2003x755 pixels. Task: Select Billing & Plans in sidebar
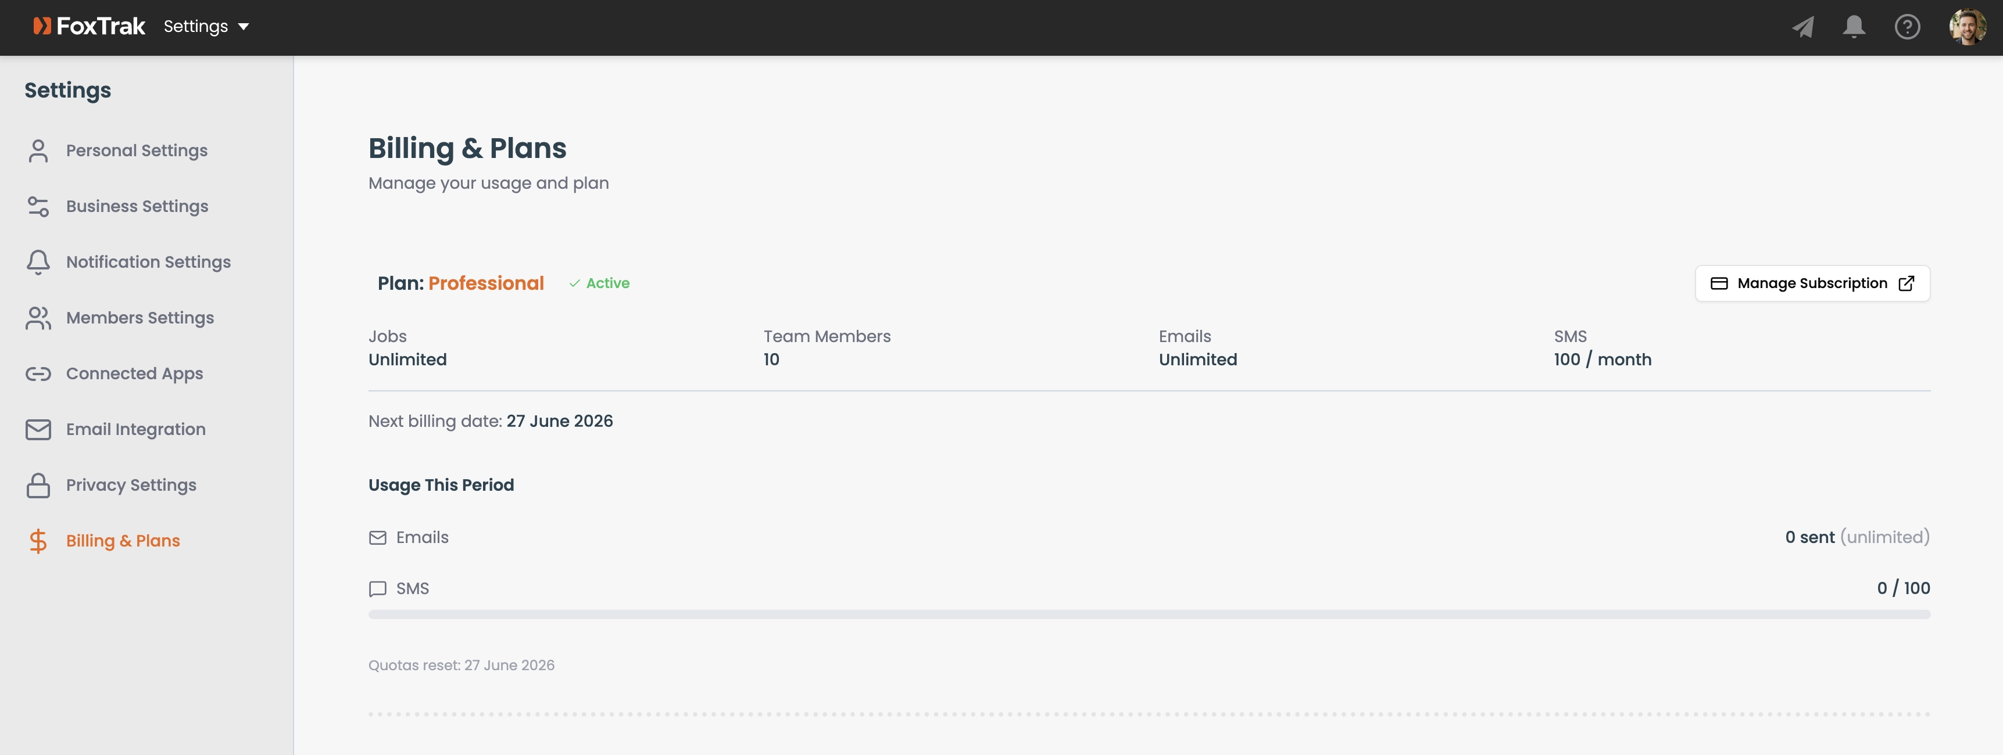(123, 541)
